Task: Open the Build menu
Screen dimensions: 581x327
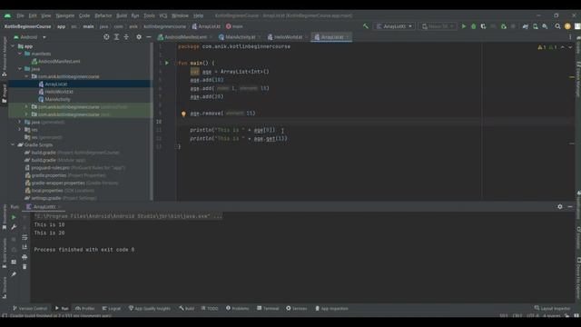Action: (x=122, y=15)
